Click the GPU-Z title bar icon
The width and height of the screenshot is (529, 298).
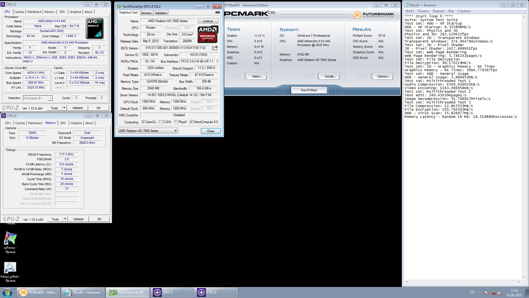click(x=119, y=6)
